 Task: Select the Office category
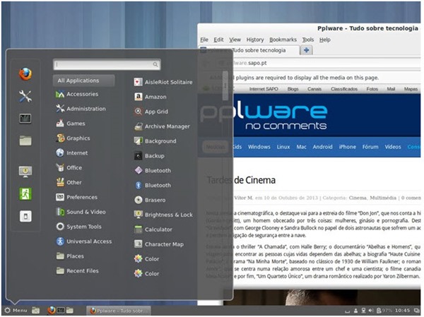[69, 167]
